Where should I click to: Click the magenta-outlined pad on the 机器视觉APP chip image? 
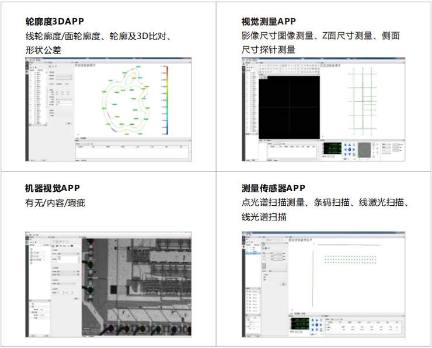click(111, 328)
